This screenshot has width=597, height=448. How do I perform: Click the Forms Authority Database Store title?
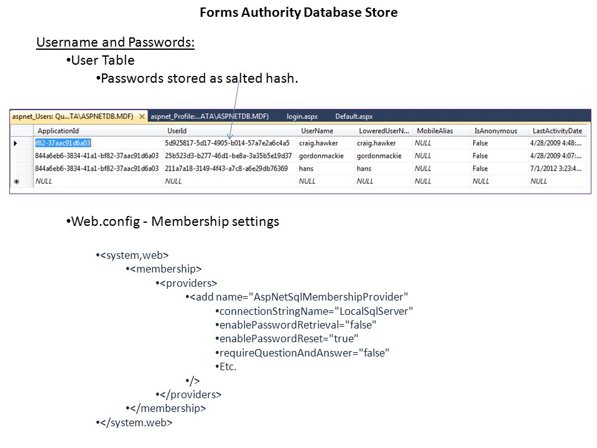298,12
